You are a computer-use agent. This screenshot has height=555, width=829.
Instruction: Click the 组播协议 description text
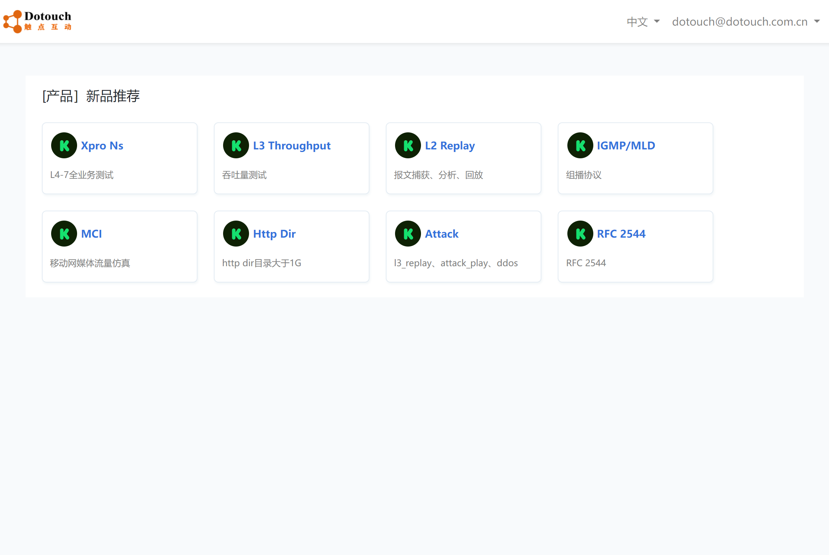click(x=584, y=175)
